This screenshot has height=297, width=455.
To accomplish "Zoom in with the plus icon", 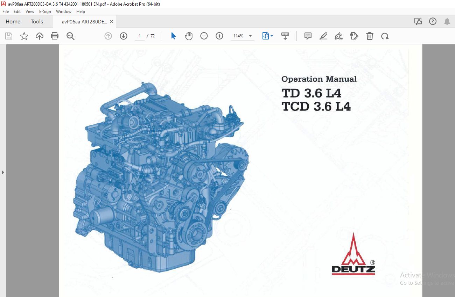I will pyautogui.click(x=219, y=36).
